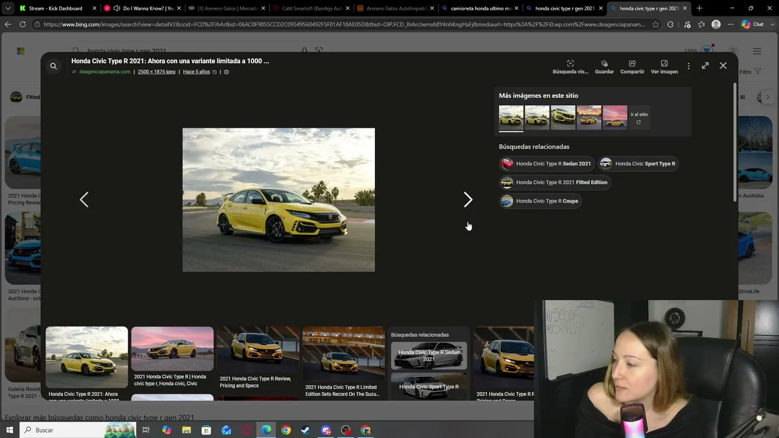Viewport: 779px width, 438px height.
Task: Click the 'Hace 5 años' date link
Action: click(197, 72)
